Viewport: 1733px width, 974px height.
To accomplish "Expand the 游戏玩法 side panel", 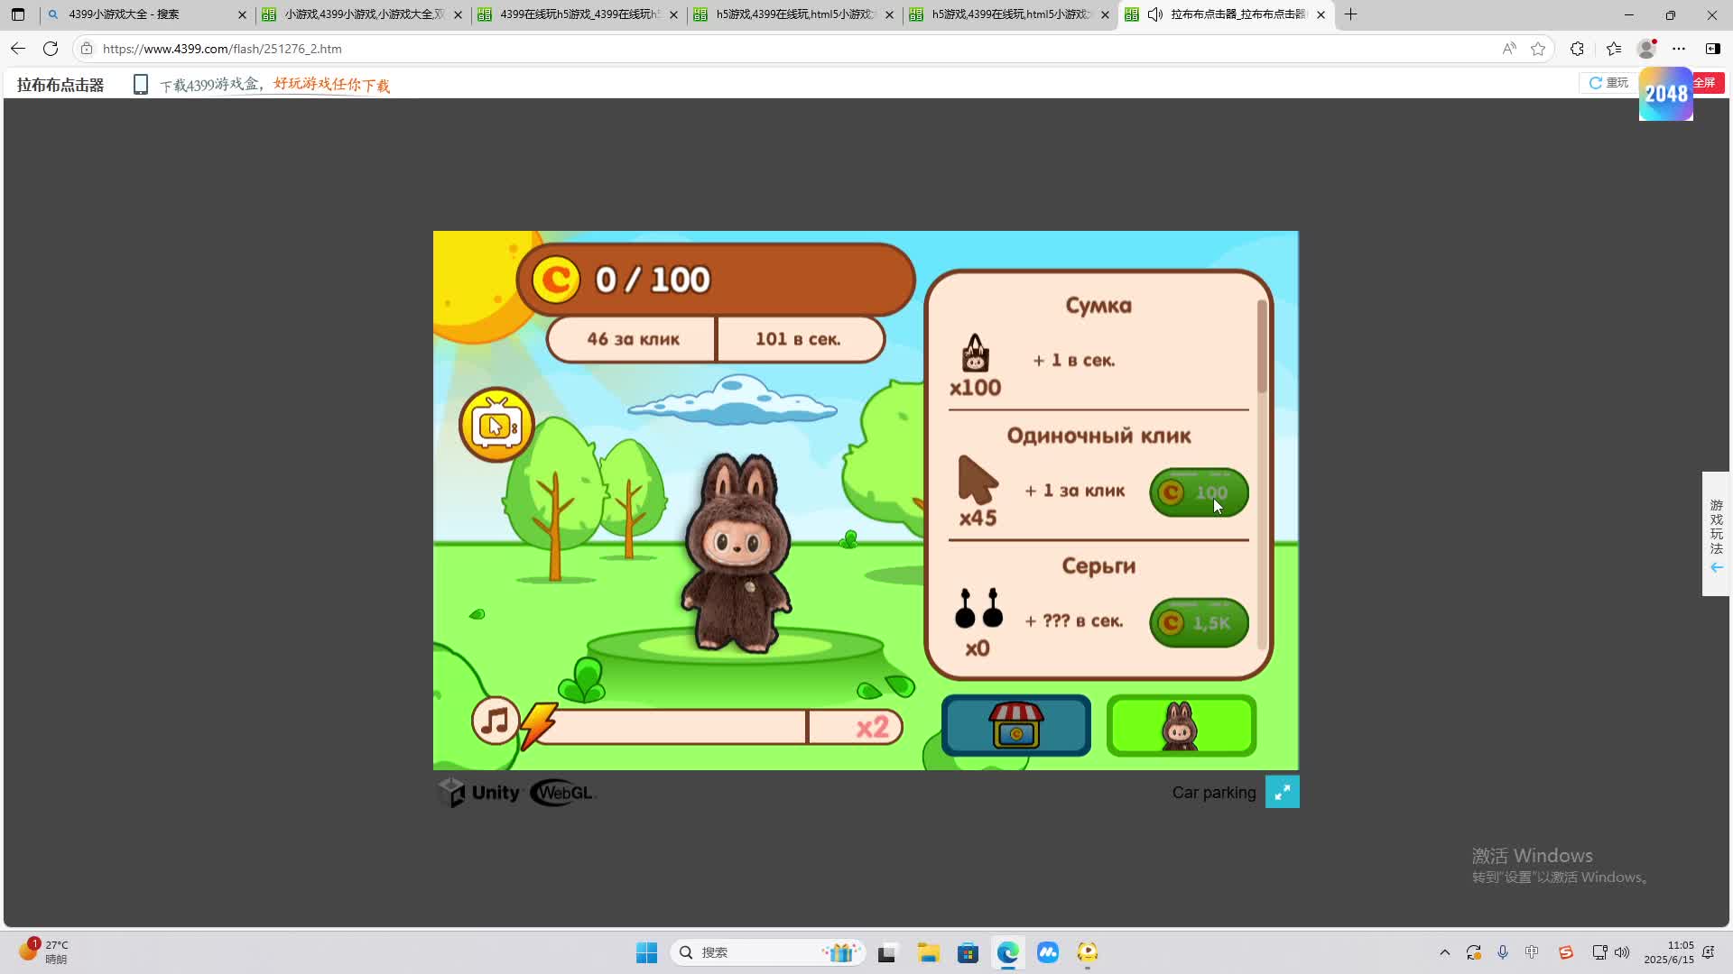I will (x=1716, y=534).
